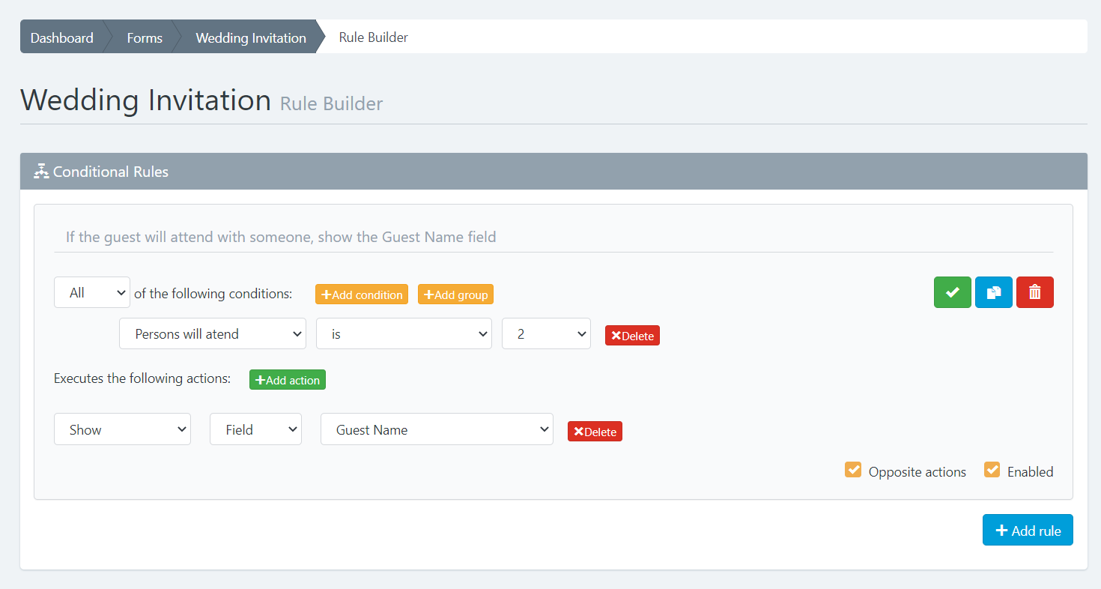Open the All conditions match dropdown
The height and width of the screenshot is (589, 1101).
[x=92, y=293]
